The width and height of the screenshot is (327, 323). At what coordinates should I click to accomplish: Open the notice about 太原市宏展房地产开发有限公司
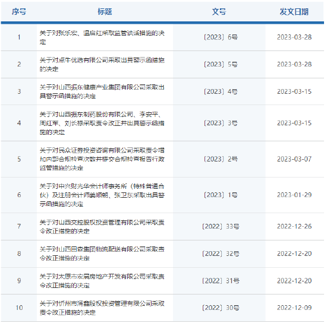point(102,281)
